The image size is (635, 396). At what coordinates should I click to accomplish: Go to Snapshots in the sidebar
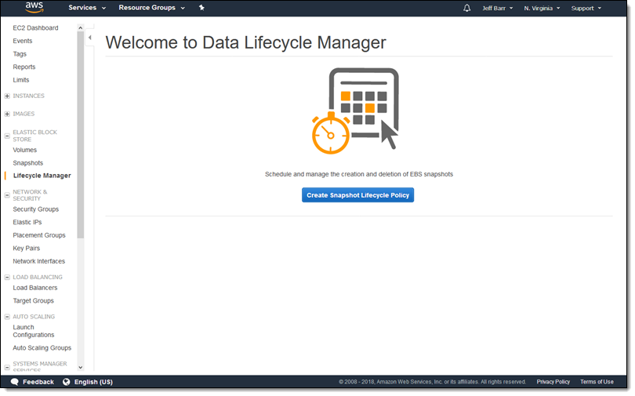28,163
